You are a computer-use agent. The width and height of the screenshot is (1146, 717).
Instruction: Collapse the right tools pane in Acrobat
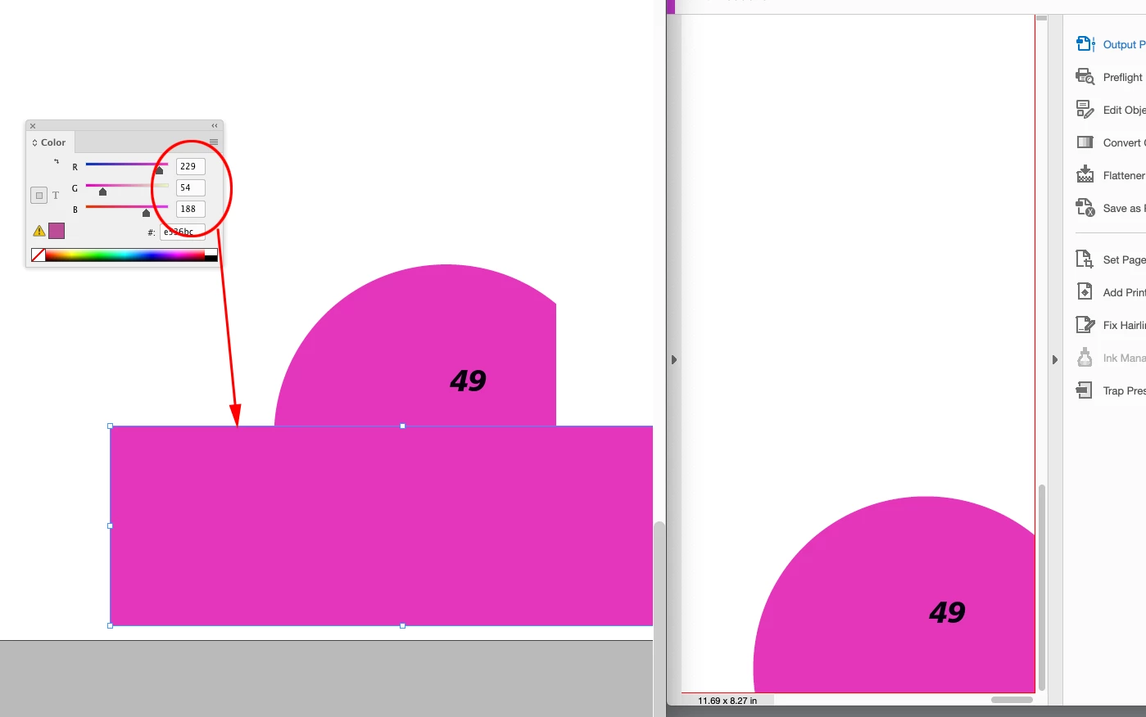point(1054,359)
